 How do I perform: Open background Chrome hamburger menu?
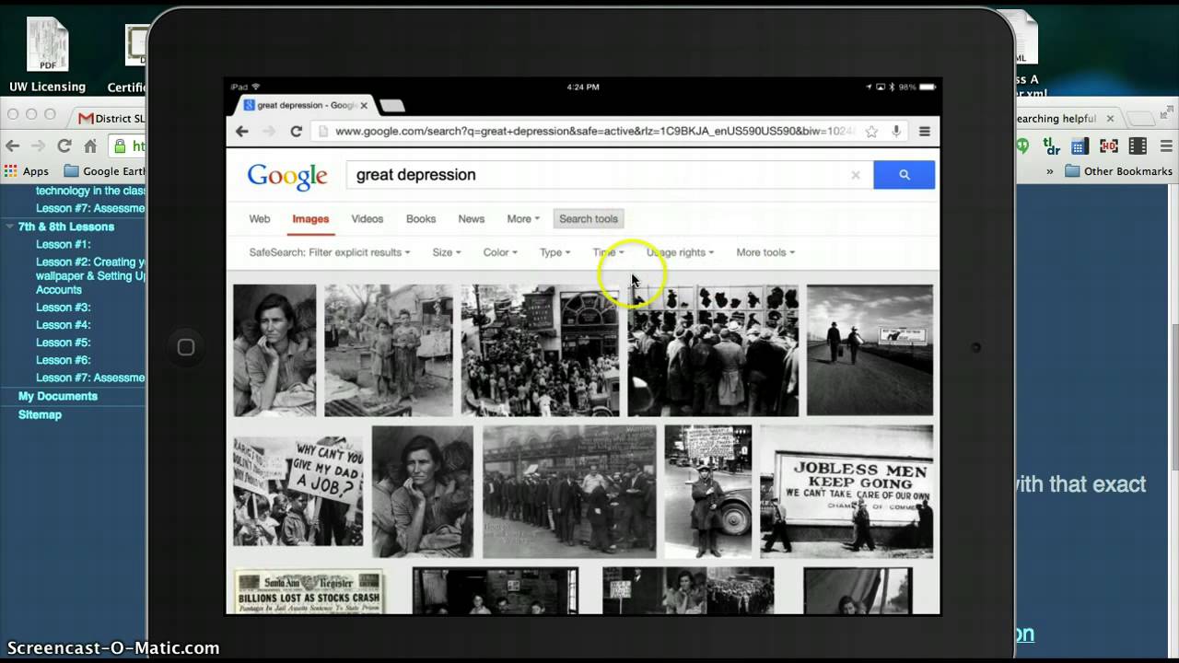coord(1166,145)
